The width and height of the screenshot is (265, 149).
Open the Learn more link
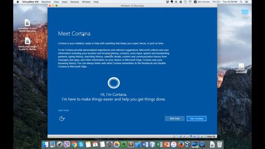[63, 111]
